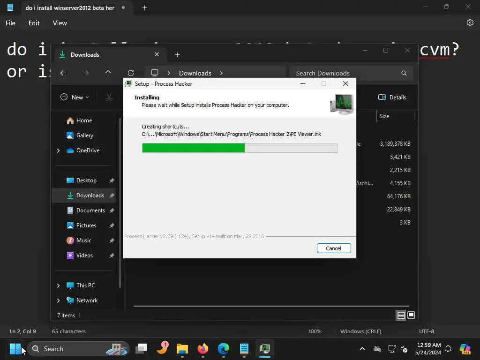Viewport: 480px width, 360px height.
Task: Show hidden system tray icons
Action: (x=362, y=349)
